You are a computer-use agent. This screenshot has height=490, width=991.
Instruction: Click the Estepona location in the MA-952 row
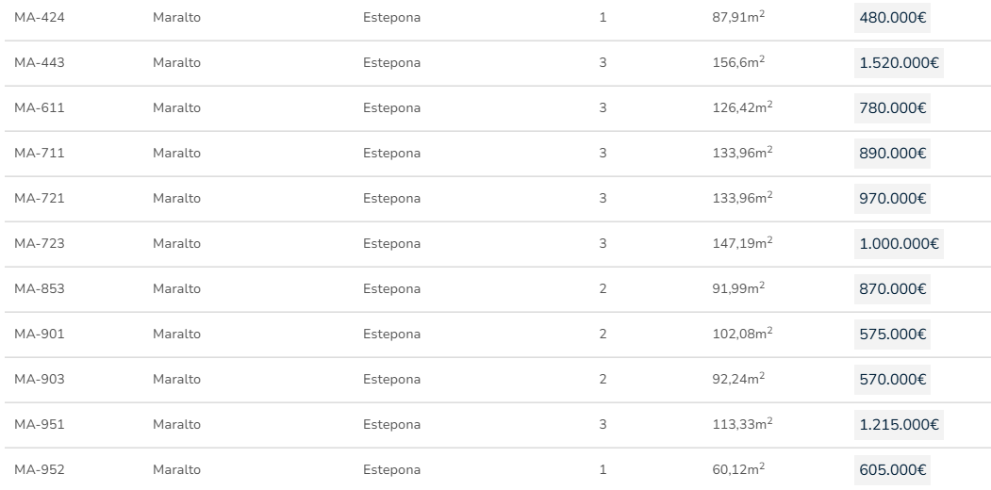pos(391,470)
